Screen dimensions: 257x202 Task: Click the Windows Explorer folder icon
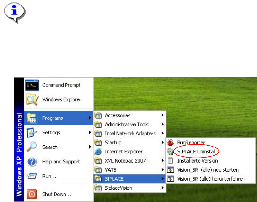[32, 99]
